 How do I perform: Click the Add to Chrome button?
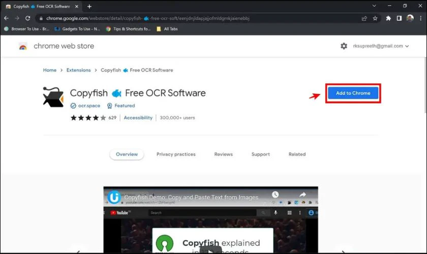coord(353,93)
